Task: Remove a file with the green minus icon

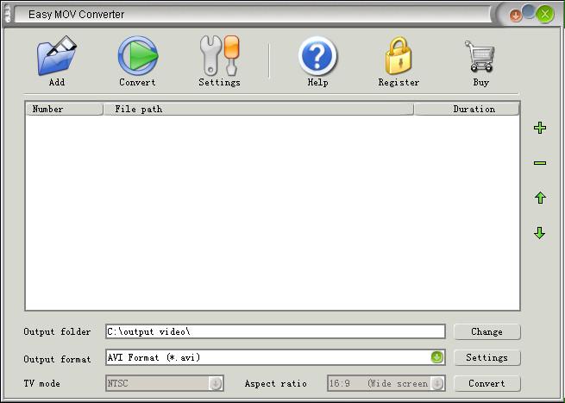Action: click(540, 163)
